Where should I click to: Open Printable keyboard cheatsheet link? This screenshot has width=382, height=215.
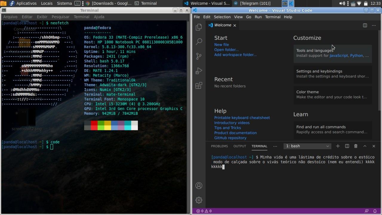click(x=242, y=118)
